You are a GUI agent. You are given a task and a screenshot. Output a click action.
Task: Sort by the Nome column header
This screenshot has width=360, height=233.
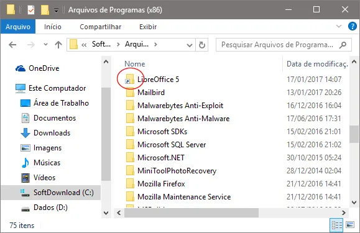[x=135, y=64]
